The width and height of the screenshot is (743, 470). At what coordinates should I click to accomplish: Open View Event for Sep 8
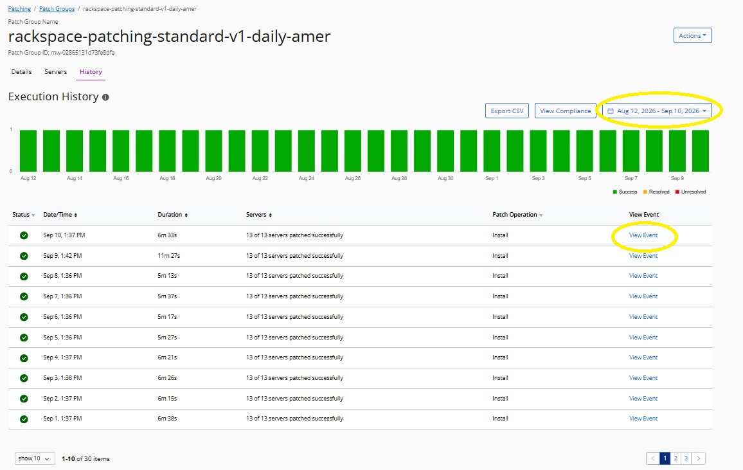tap(643, 275)
